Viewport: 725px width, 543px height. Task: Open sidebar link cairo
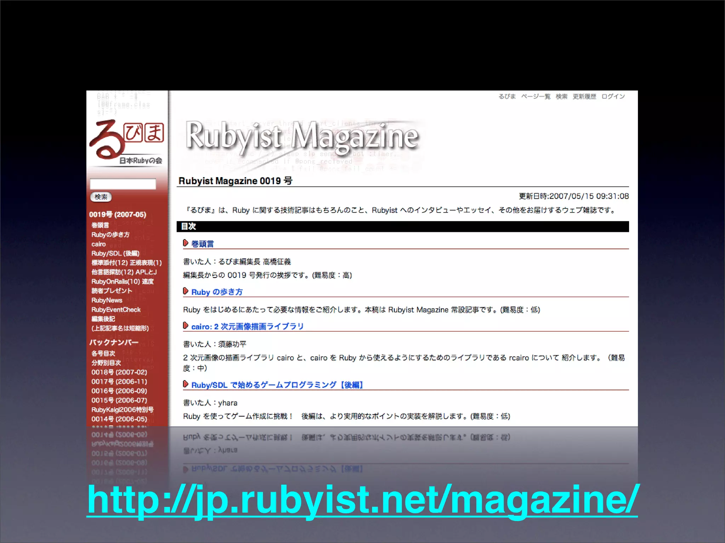(x=98, y=244)
